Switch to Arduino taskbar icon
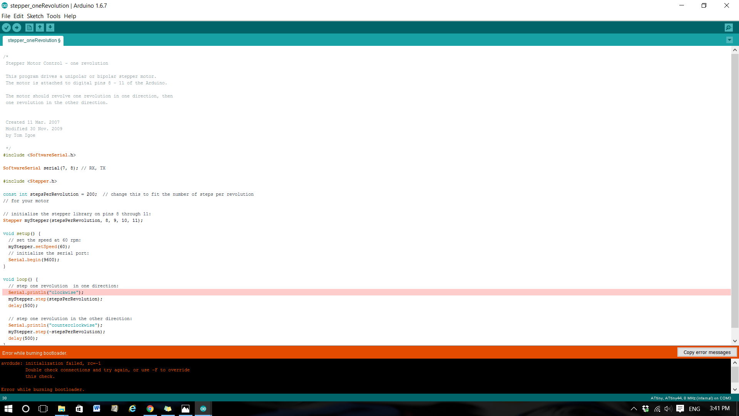This screenshot has height=416, width=739. (203, 409)
